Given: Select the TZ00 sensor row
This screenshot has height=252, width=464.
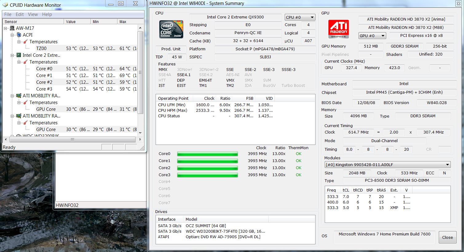Looking at the screenshot, I should pos(86,48).
